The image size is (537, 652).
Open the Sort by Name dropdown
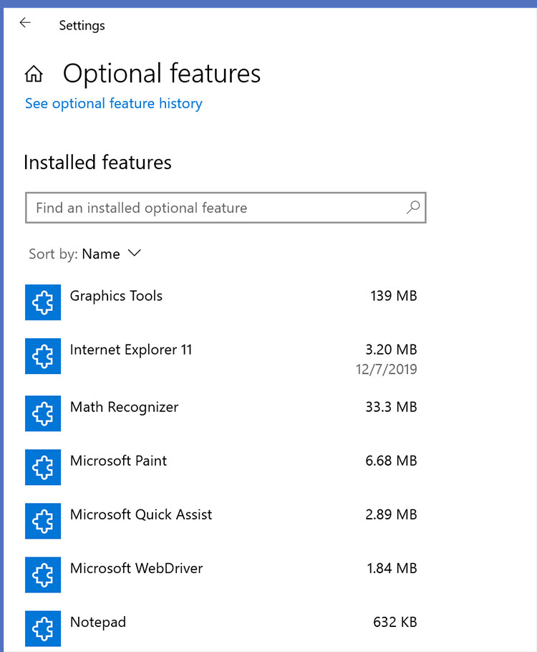pyautogui.click(x=85, y=254)
